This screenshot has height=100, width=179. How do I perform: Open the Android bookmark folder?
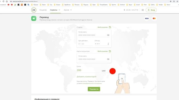121,5
